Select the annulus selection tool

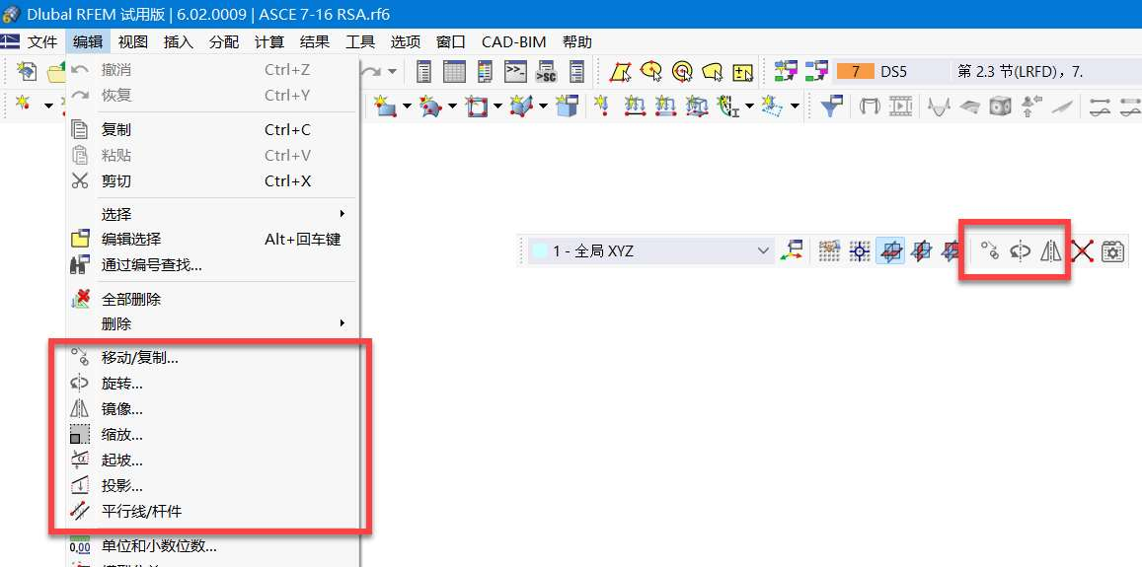(682, 71)
